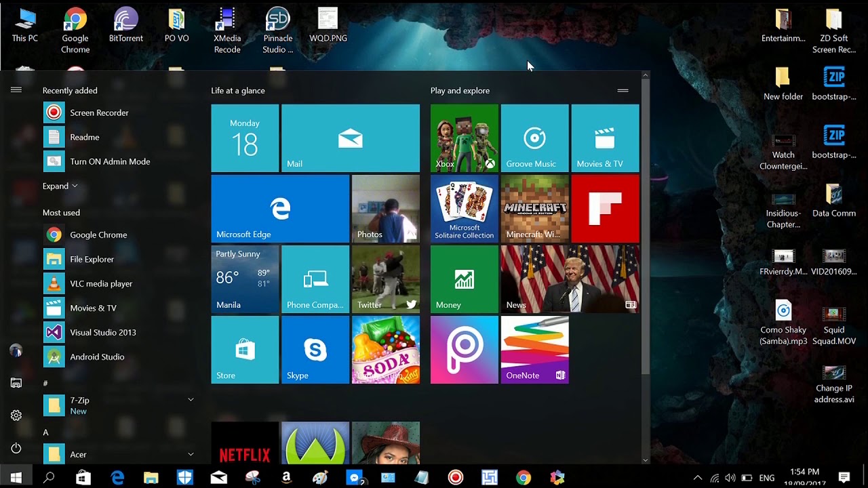Open the Candy Crush Soda tile
This screenshot has width=868, height=488.
pos(386,350)
